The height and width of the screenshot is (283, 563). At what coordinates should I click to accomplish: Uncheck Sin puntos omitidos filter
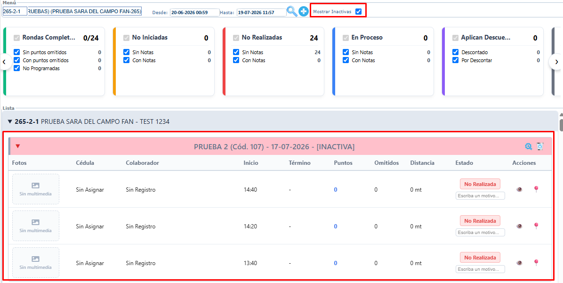(x=16, y=52)
